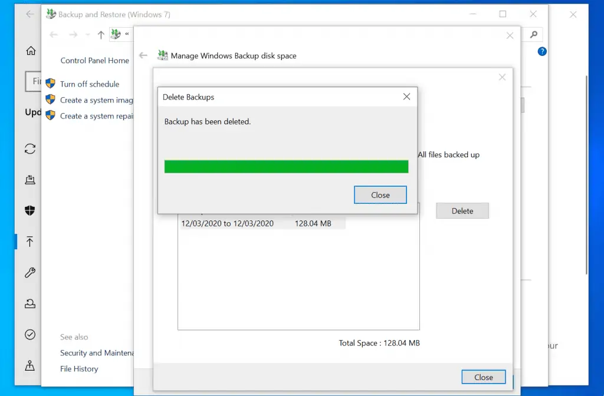Click the Recovery icon in the Settings sidebar

tap(29, 303)
